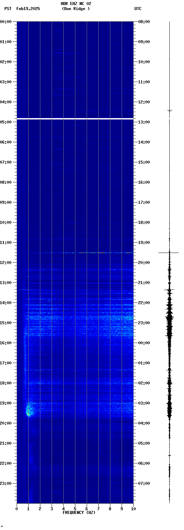
Task: Click the PST time label '09:00'
Action: 6,202
